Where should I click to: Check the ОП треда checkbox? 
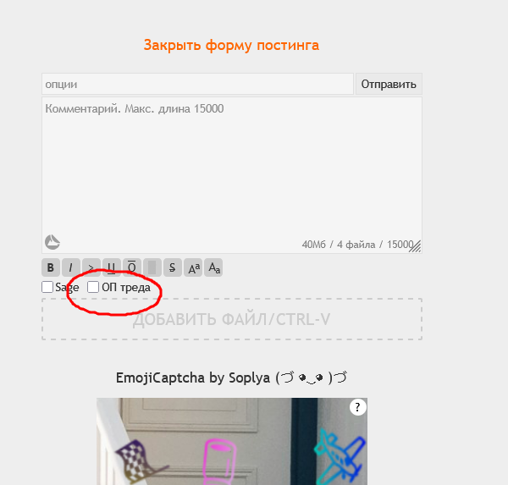point(93,287)
